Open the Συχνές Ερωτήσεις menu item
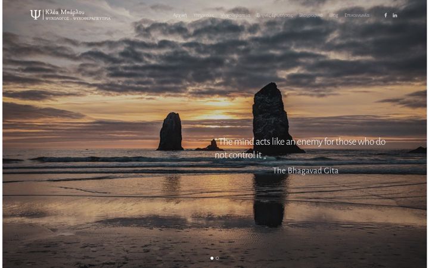The image size is (429, 268). tap(275, 15)
